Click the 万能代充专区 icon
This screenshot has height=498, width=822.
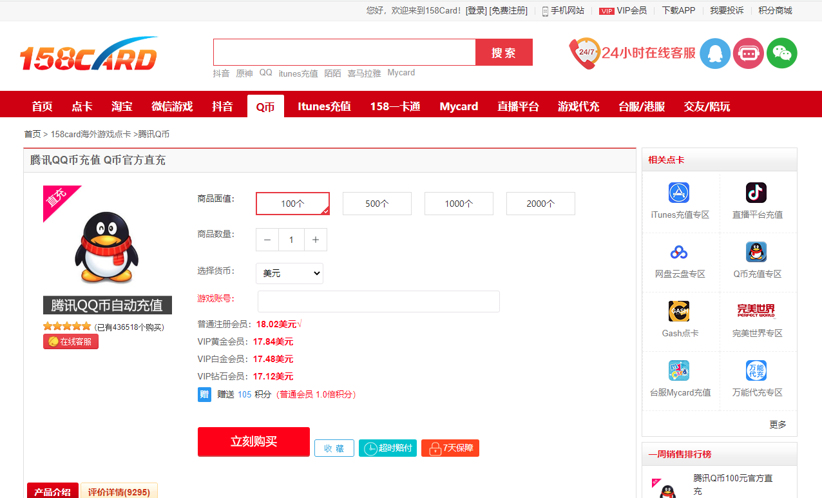pos(756,370)
